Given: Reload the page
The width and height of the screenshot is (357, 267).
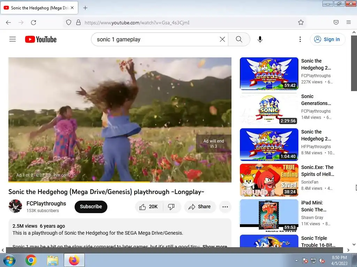Looking at the screenshot, I should click(33, 23).
